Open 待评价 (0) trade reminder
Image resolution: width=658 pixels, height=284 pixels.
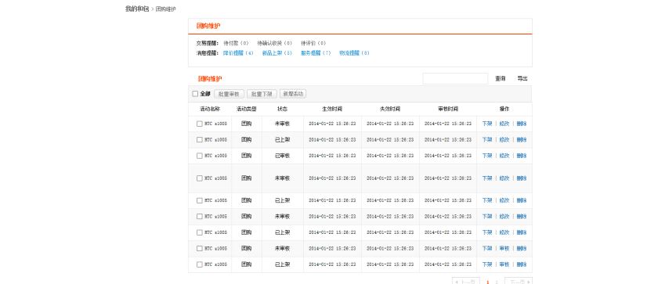313,43
